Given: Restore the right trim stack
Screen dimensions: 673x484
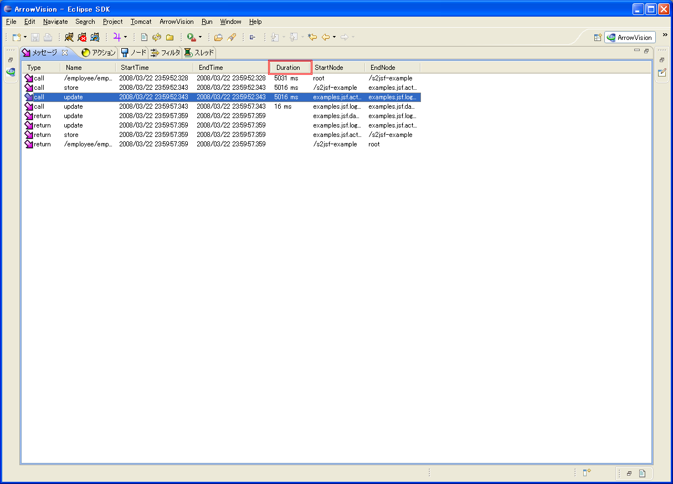Looking at the screenshot, I should click(662, 60).
